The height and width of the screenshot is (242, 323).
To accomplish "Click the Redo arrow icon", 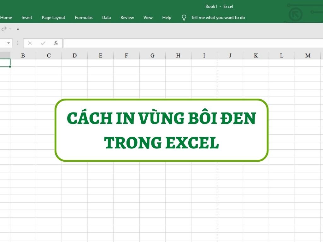I will coord(4,29).
